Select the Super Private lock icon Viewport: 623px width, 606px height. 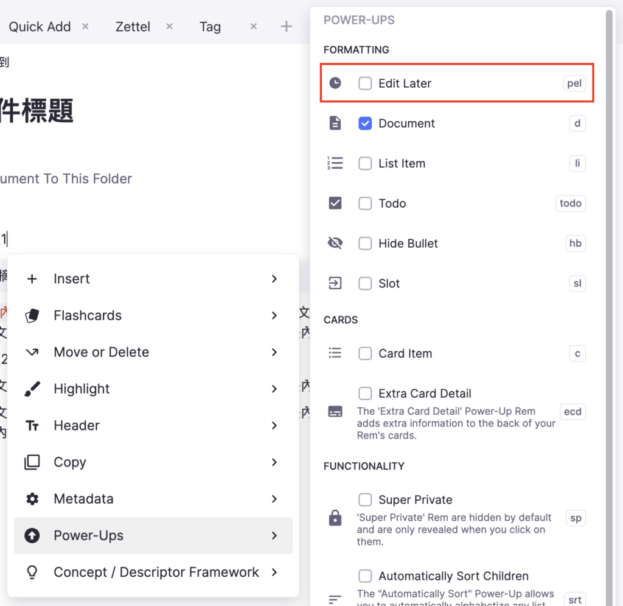pyautogui.click(x=335, y=518)
